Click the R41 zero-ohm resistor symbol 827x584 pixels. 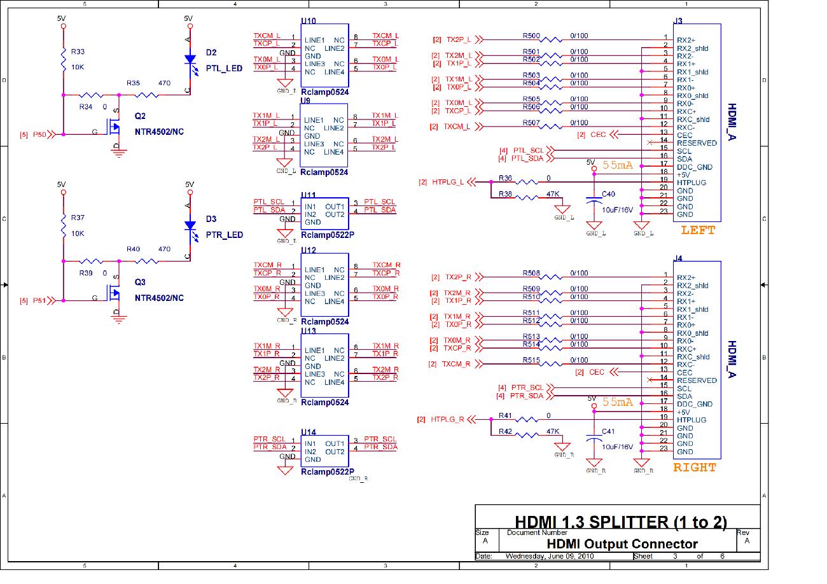pos(527,419)
